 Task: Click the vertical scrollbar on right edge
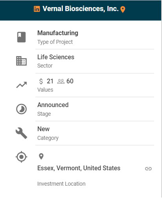[x=162, y=109]
